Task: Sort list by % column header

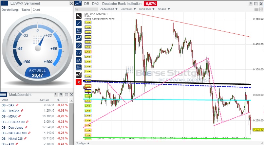Action: 58,100
